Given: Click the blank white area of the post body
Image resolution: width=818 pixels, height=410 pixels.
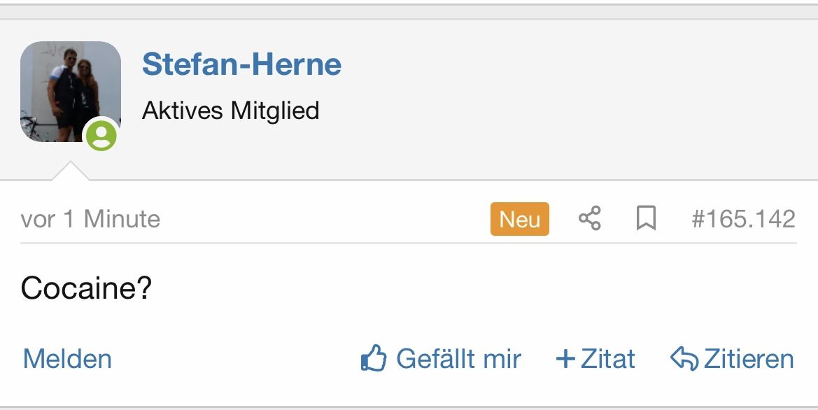Looking at the screenshot, I should point(455,294).
